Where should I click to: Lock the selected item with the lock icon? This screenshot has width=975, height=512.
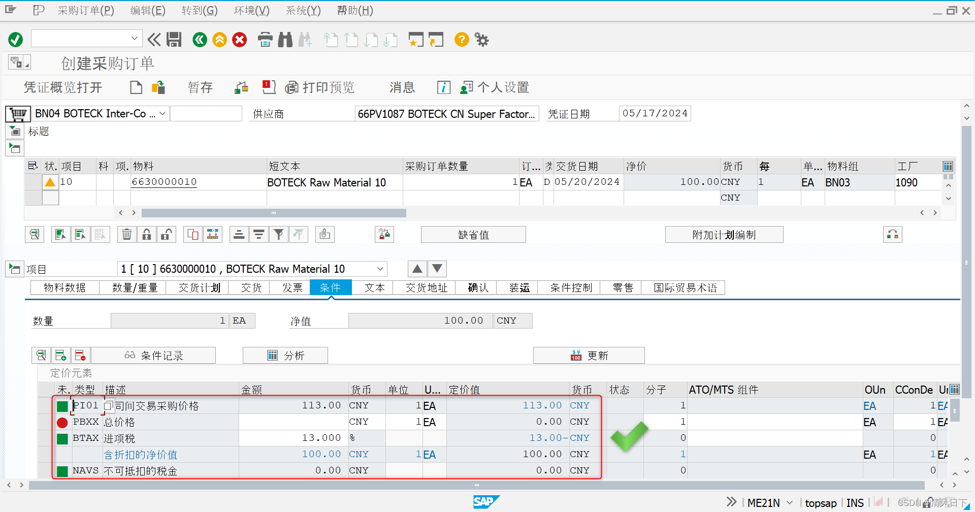(146, 234)
